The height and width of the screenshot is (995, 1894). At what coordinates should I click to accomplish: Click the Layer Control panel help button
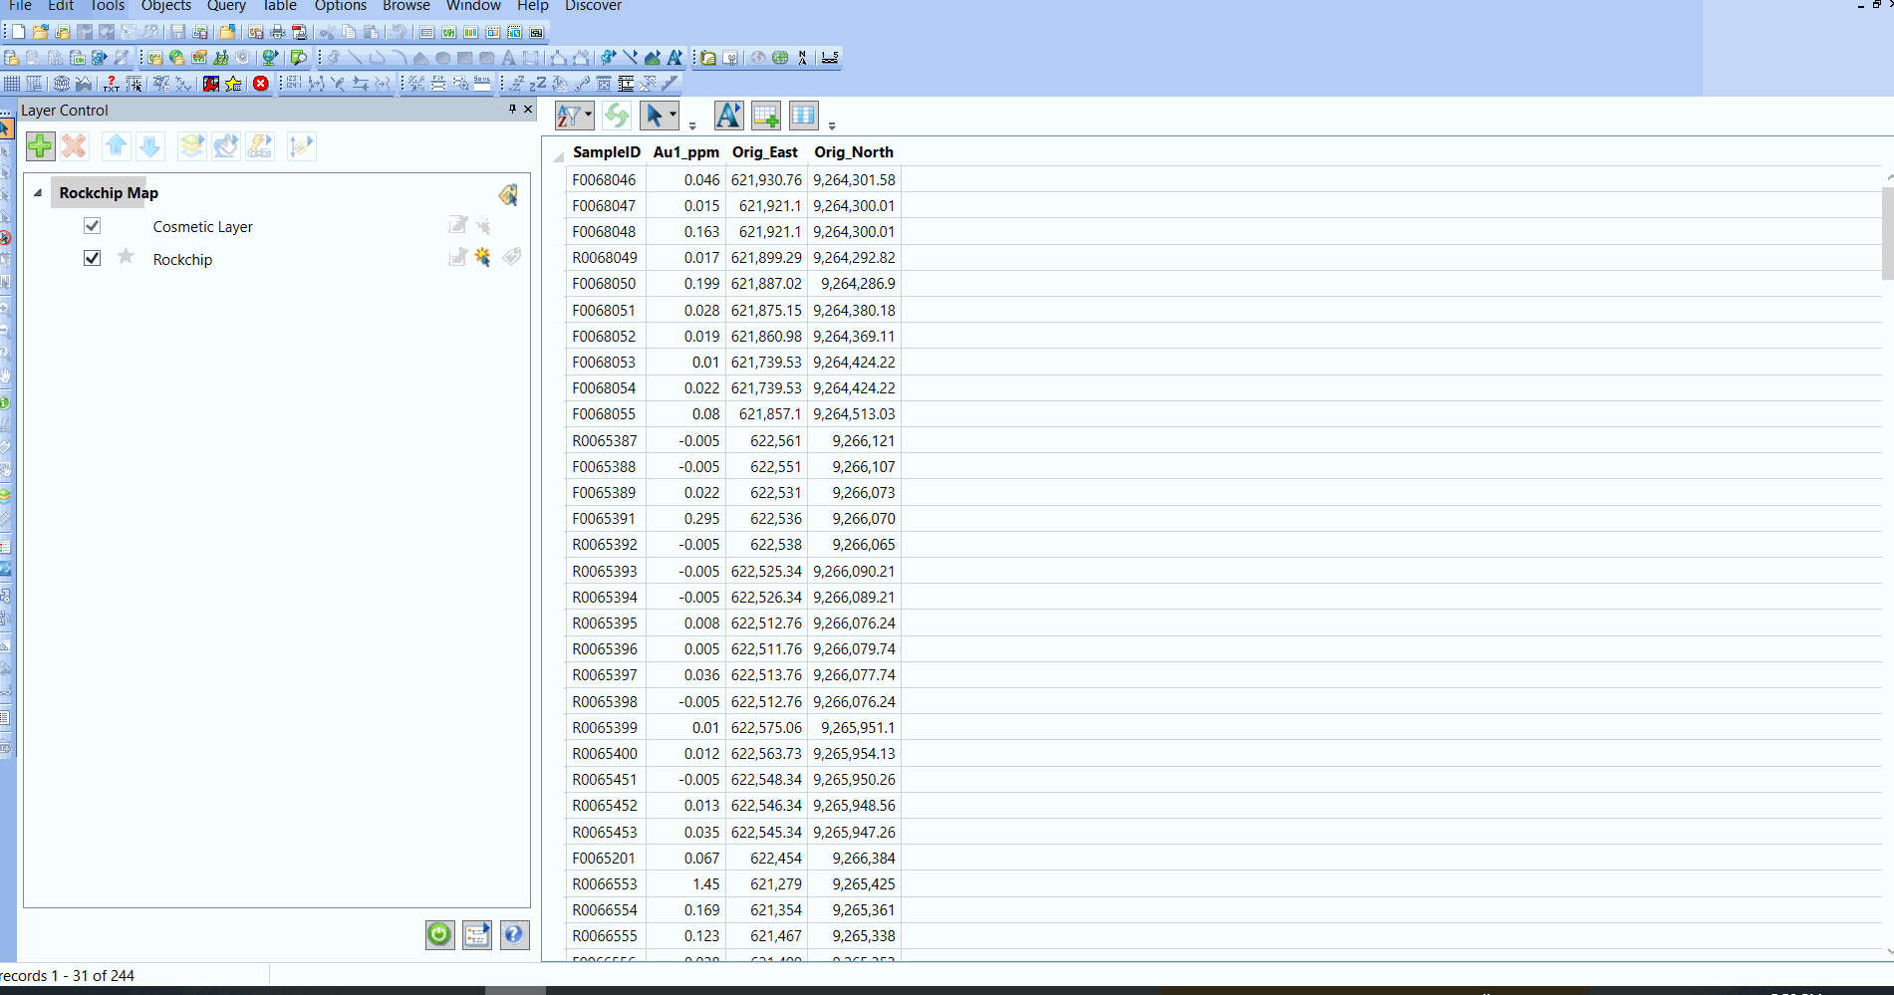515,934
